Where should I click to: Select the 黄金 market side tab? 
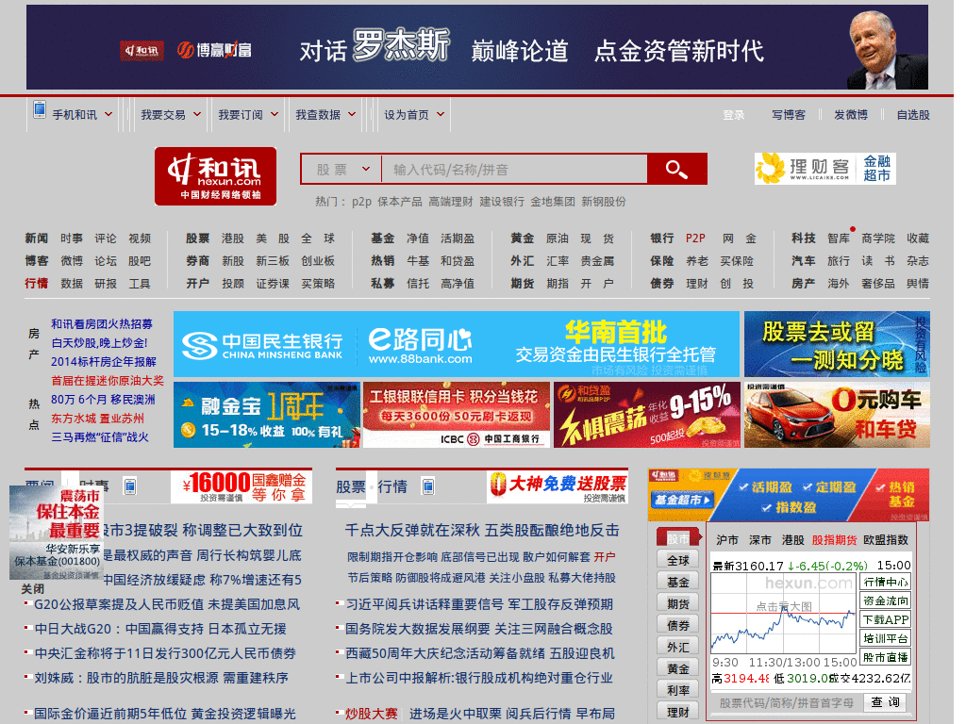(677, 668)
